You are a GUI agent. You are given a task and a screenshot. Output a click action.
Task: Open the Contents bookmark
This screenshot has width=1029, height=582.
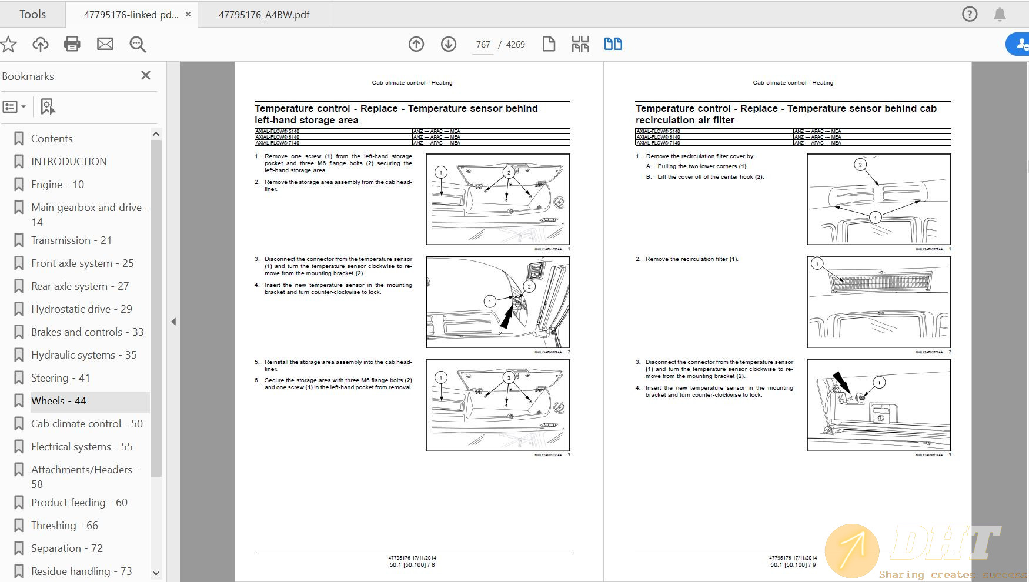click(x=52, y=139)
